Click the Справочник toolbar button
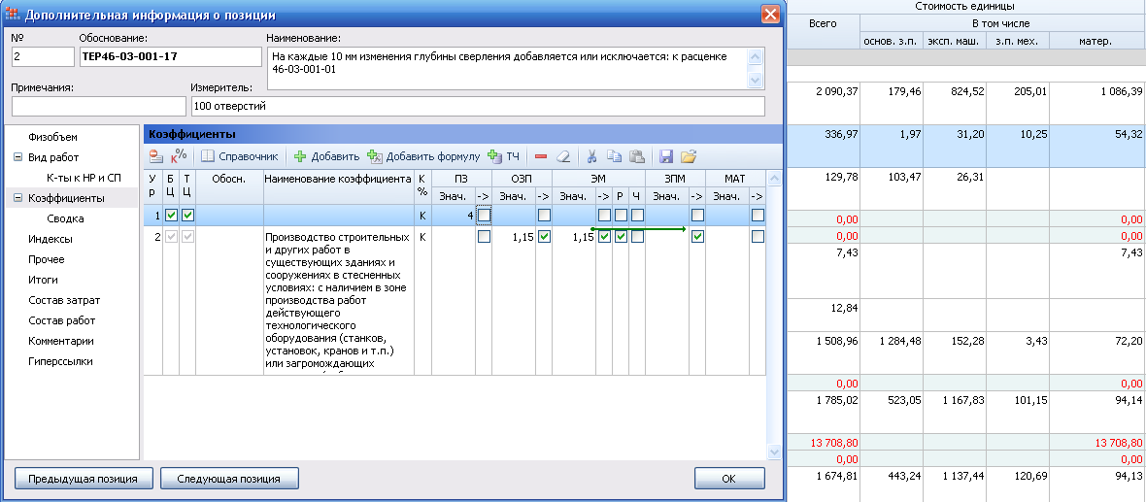 tap(240, 156)
